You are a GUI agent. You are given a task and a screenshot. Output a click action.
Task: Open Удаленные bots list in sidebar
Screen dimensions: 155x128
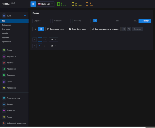tap(6, 42)
